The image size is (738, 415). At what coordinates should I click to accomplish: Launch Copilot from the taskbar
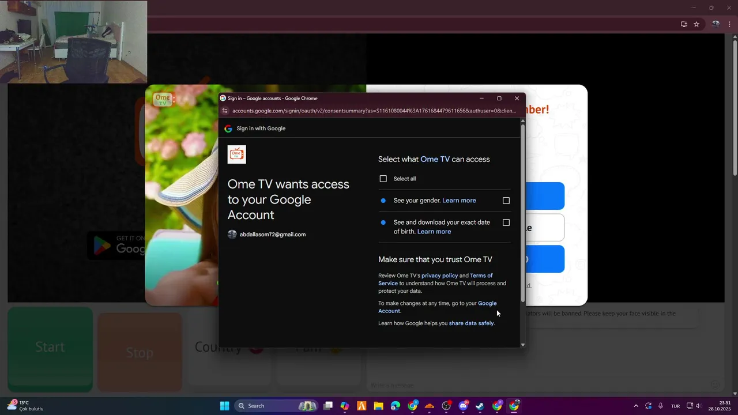345,406
